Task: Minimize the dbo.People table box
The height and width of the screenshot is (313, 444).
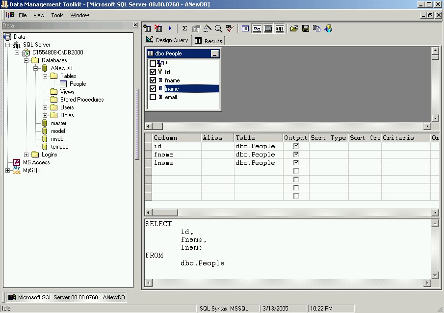Action: [x=215, y=53]
